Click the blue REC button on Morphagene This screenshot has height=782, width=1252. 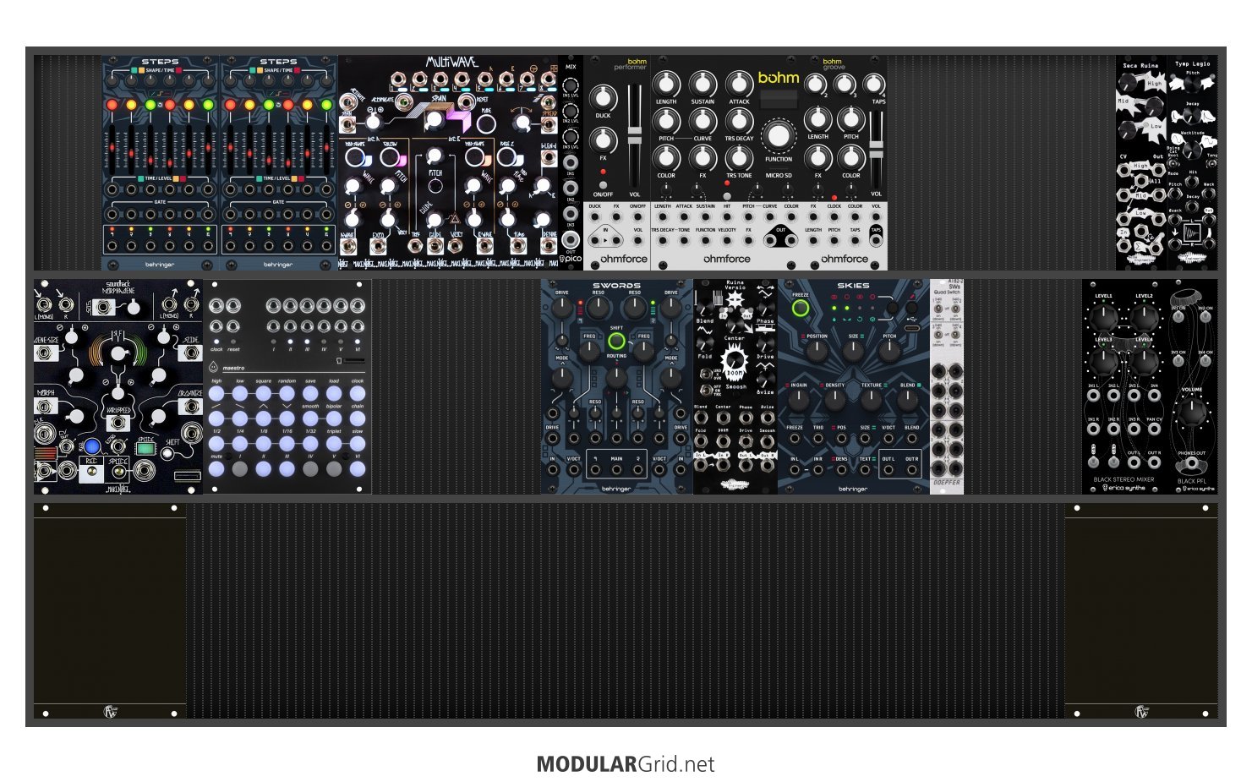point(91,446)
